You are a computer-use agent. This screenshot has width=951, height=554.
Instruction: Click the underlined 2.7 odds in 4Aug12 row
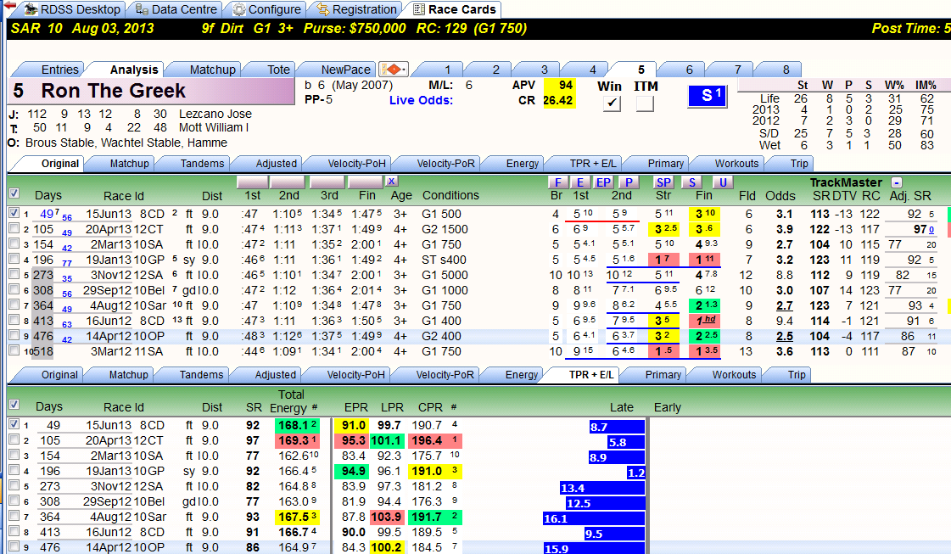pyautogui.click(x=784, y=305)
